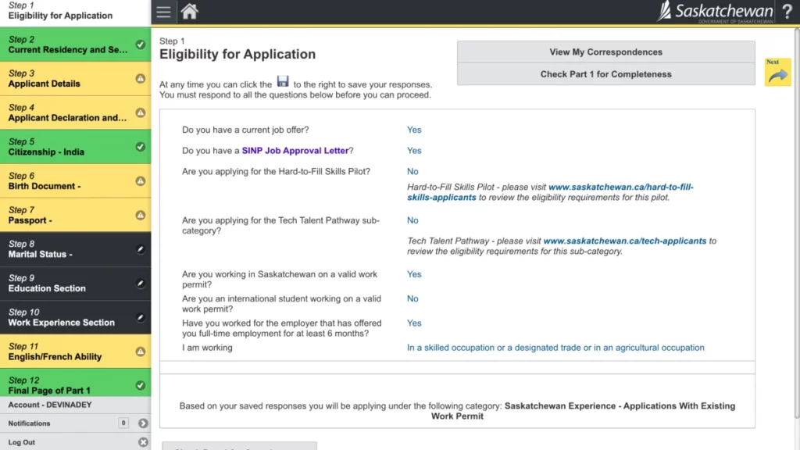
Task: Click the Notifications count badge
Action: pyautogui.click(x=123, y=423)
